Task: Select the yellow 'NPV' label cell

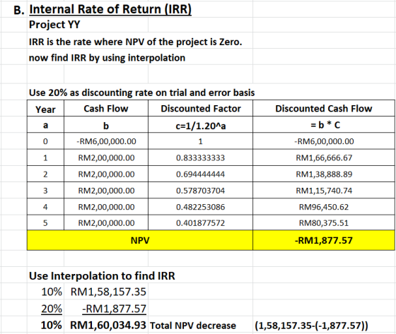Action: (x=140, y=240)
